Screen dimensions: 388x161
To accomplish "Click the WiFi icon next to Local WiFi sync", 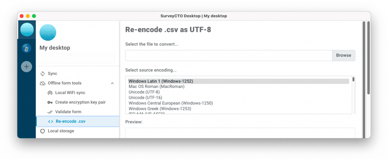I will tap(50, 93).
